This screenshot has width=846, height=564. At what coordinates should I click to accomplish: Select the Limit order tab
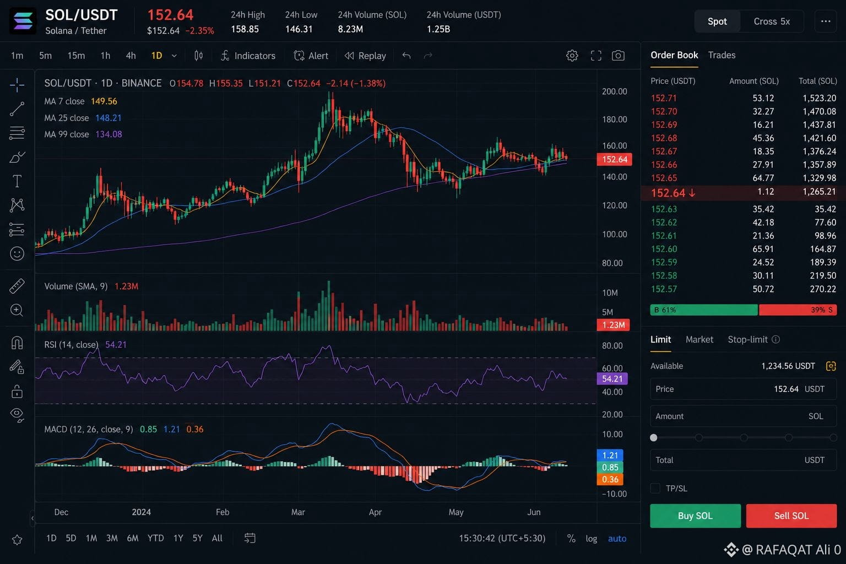click(660, 339)
